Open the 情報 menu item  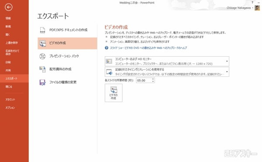click(x=8, y=18)
